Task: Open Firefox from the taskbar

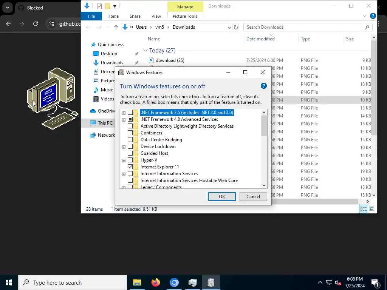Action: tap(155, 282)
